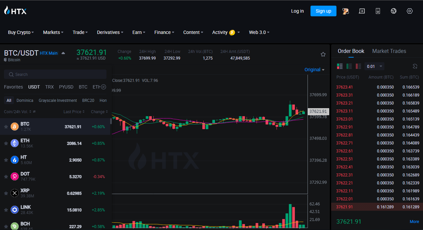Switch to the TRX market tab
Viewport: 423px width, 230px height.
pyautogui.click(x=49, y=87)
